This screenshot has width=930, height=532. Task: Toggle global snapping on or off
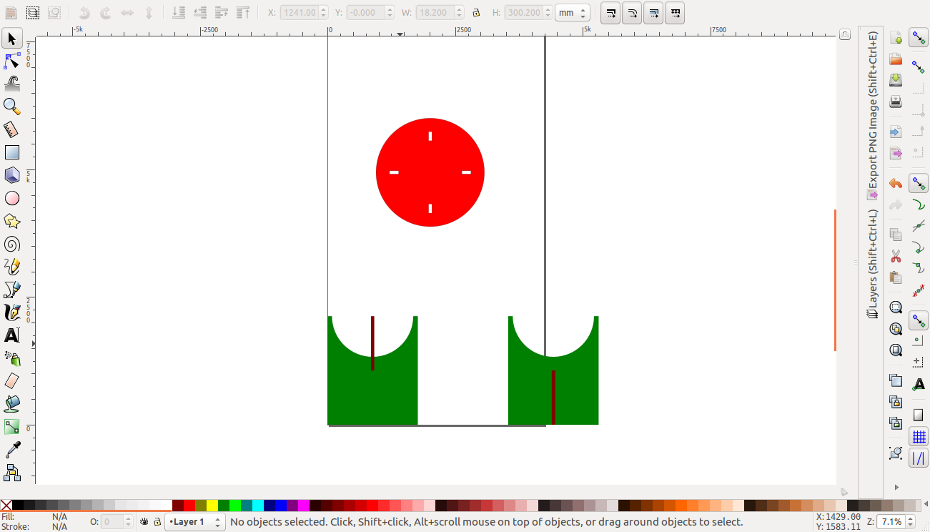[x=919, y=38]
